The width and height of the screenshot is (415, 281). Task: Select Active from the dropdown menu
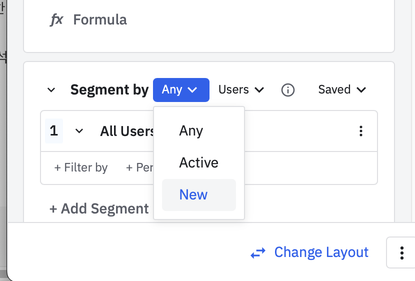(x=199, y=163)
